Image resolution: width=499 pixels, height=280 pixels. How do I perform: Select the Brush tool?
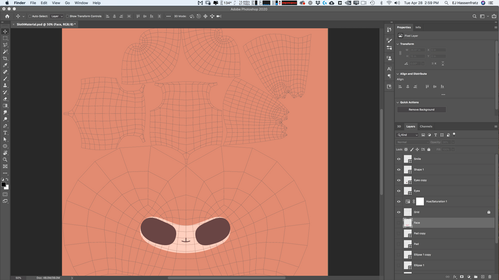pos(5,79)
